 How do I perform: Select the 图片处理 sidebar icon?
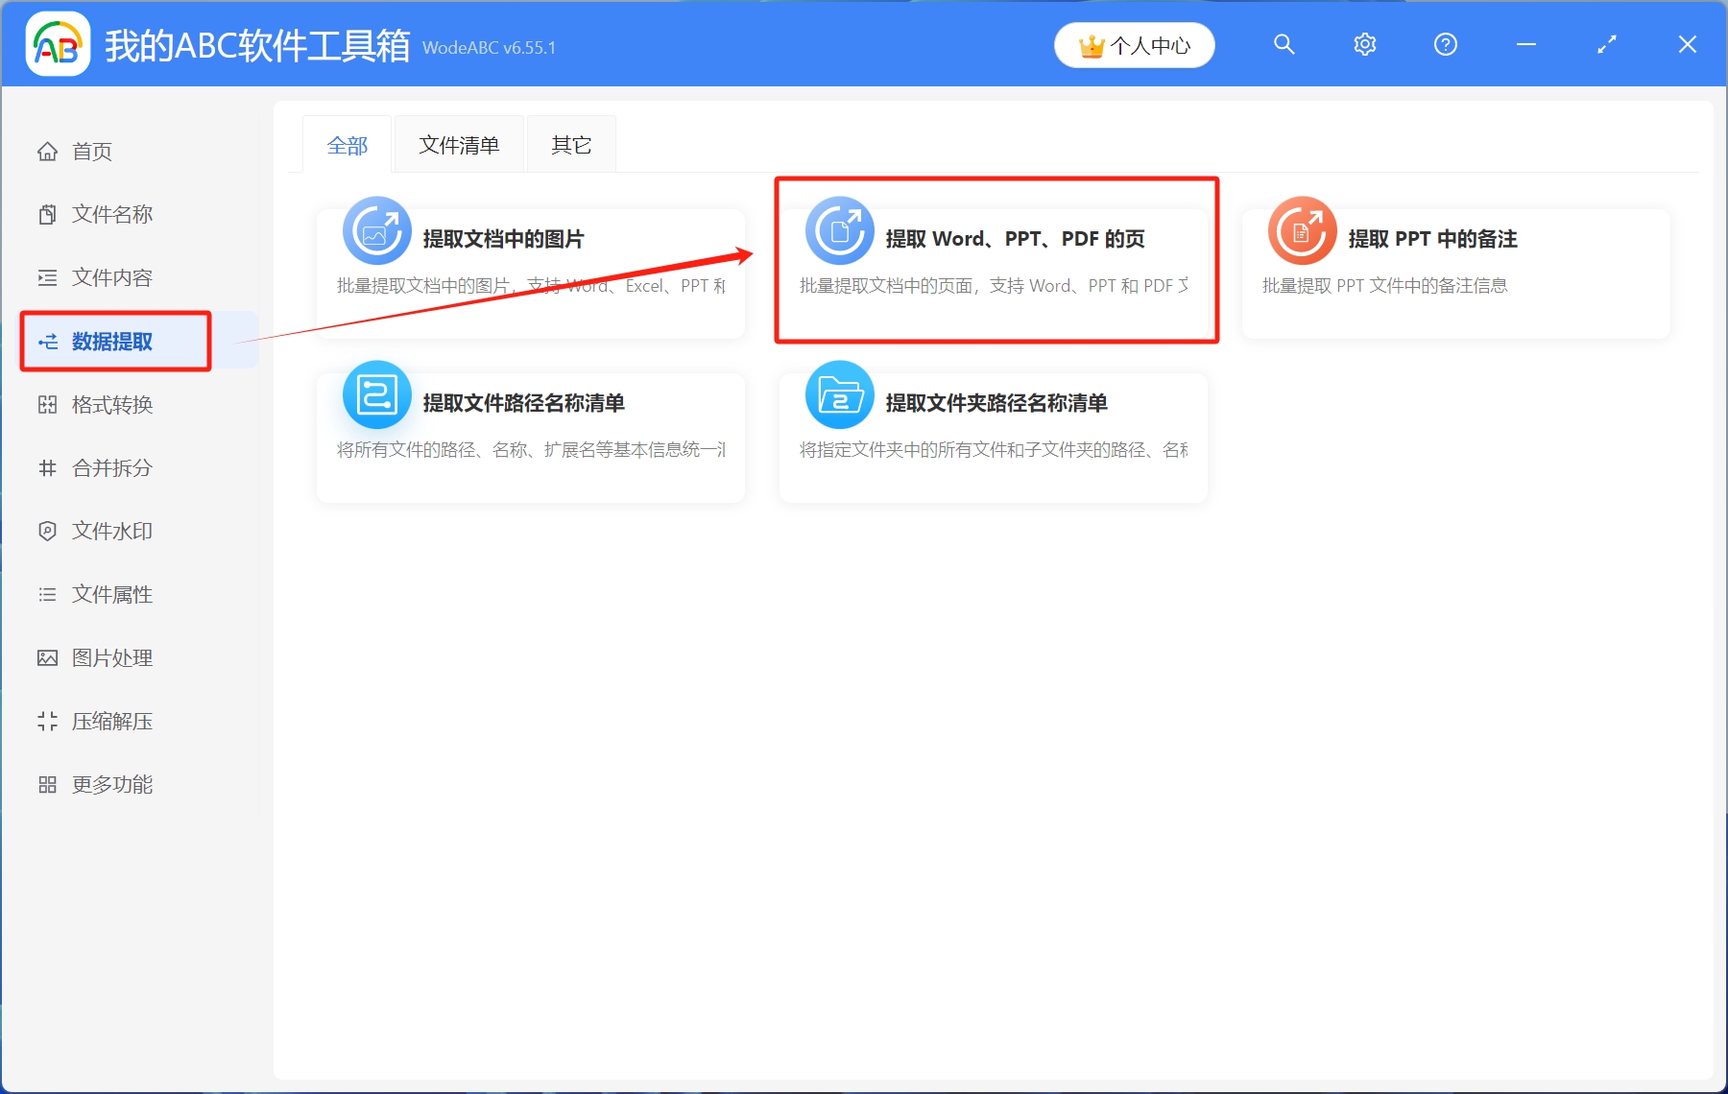[x=47, y=657]
